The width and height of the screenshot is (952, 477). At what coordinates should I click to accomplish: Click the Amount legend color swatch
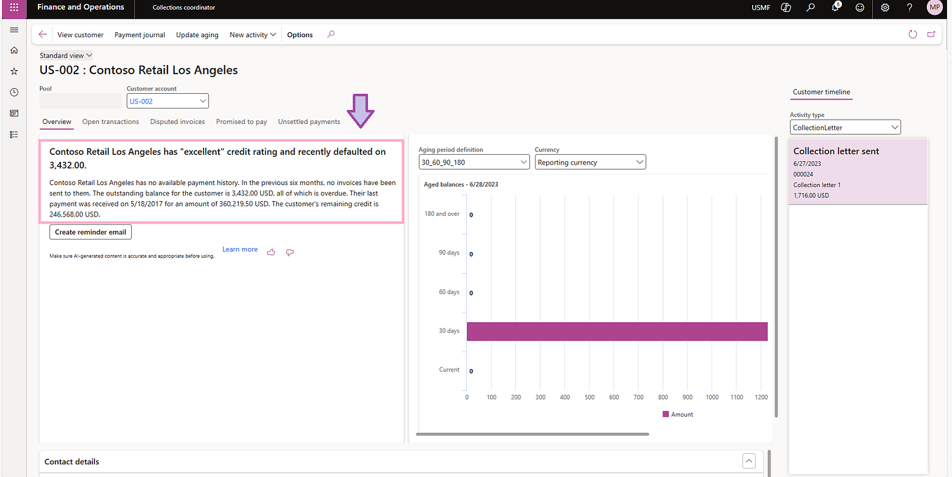point(665,414)
